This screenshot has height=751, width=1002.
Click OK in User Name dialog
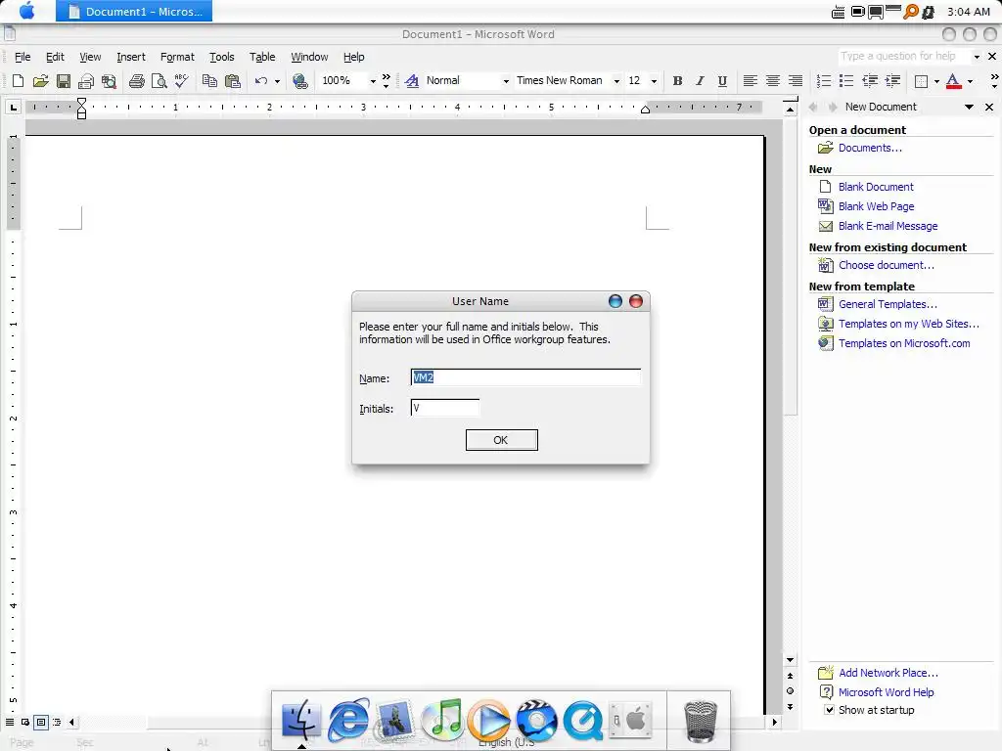point(502,440)
